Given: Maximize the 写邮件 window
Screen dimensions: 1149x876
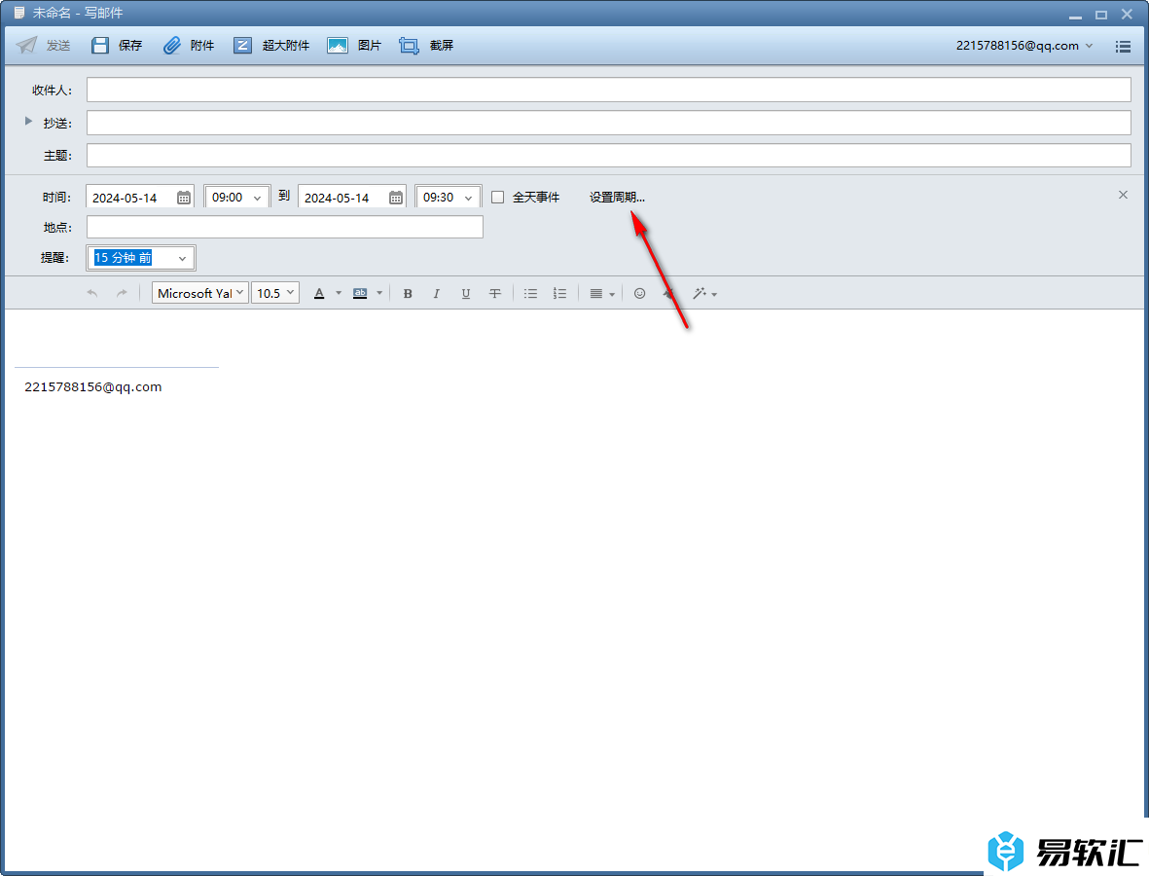Looking at the screenshot, I should 1100,15.
